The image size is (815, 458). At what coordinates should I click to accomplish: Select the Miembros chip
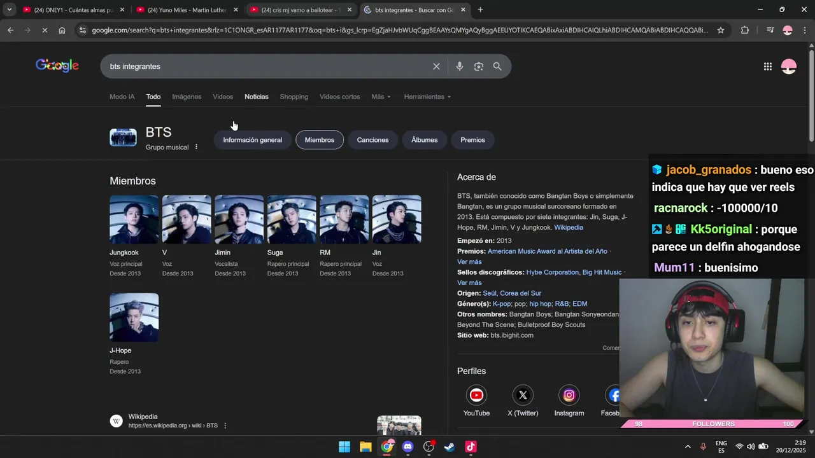point(320,140)
